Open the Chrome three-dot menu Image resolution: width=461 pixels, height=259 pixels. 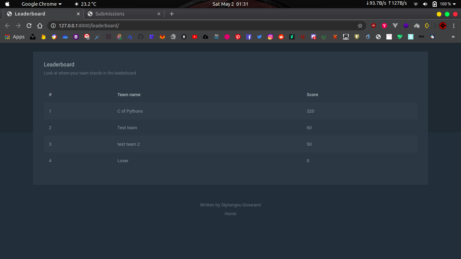pos(454,26)
